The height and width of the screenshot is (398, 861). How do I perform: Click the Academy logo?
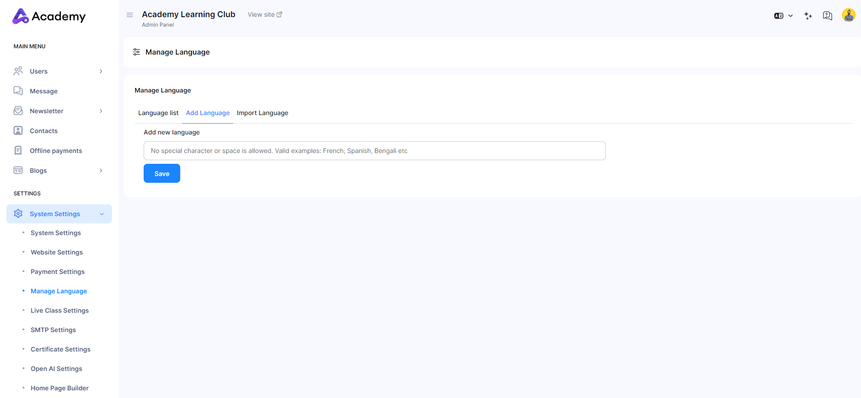[x=49, y=16]
